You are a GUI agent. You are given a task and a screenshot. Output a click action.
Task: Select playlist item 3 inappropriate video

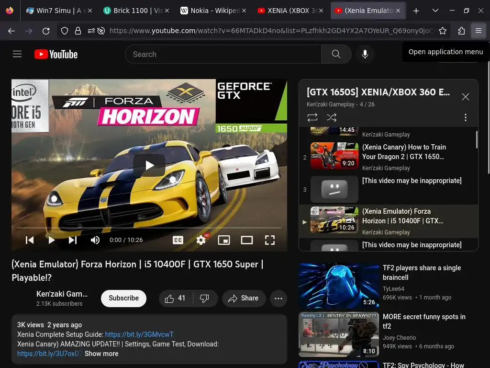pyautogui.click(x=389, y=189)
